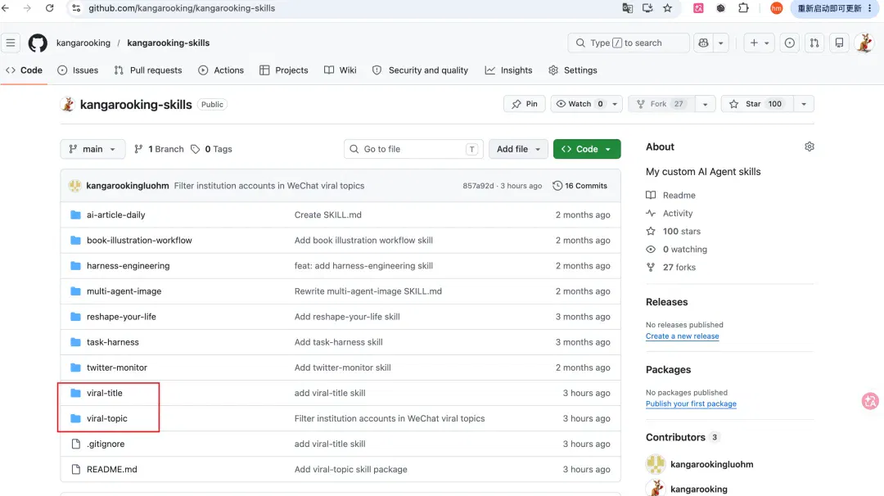Viewport: 884px width, 496px height.
Task: Expand the Add file dropdown
Action: click(518, 149)
